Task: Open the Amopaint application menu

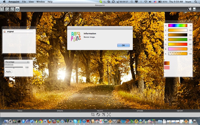Action: coord(14,2)
